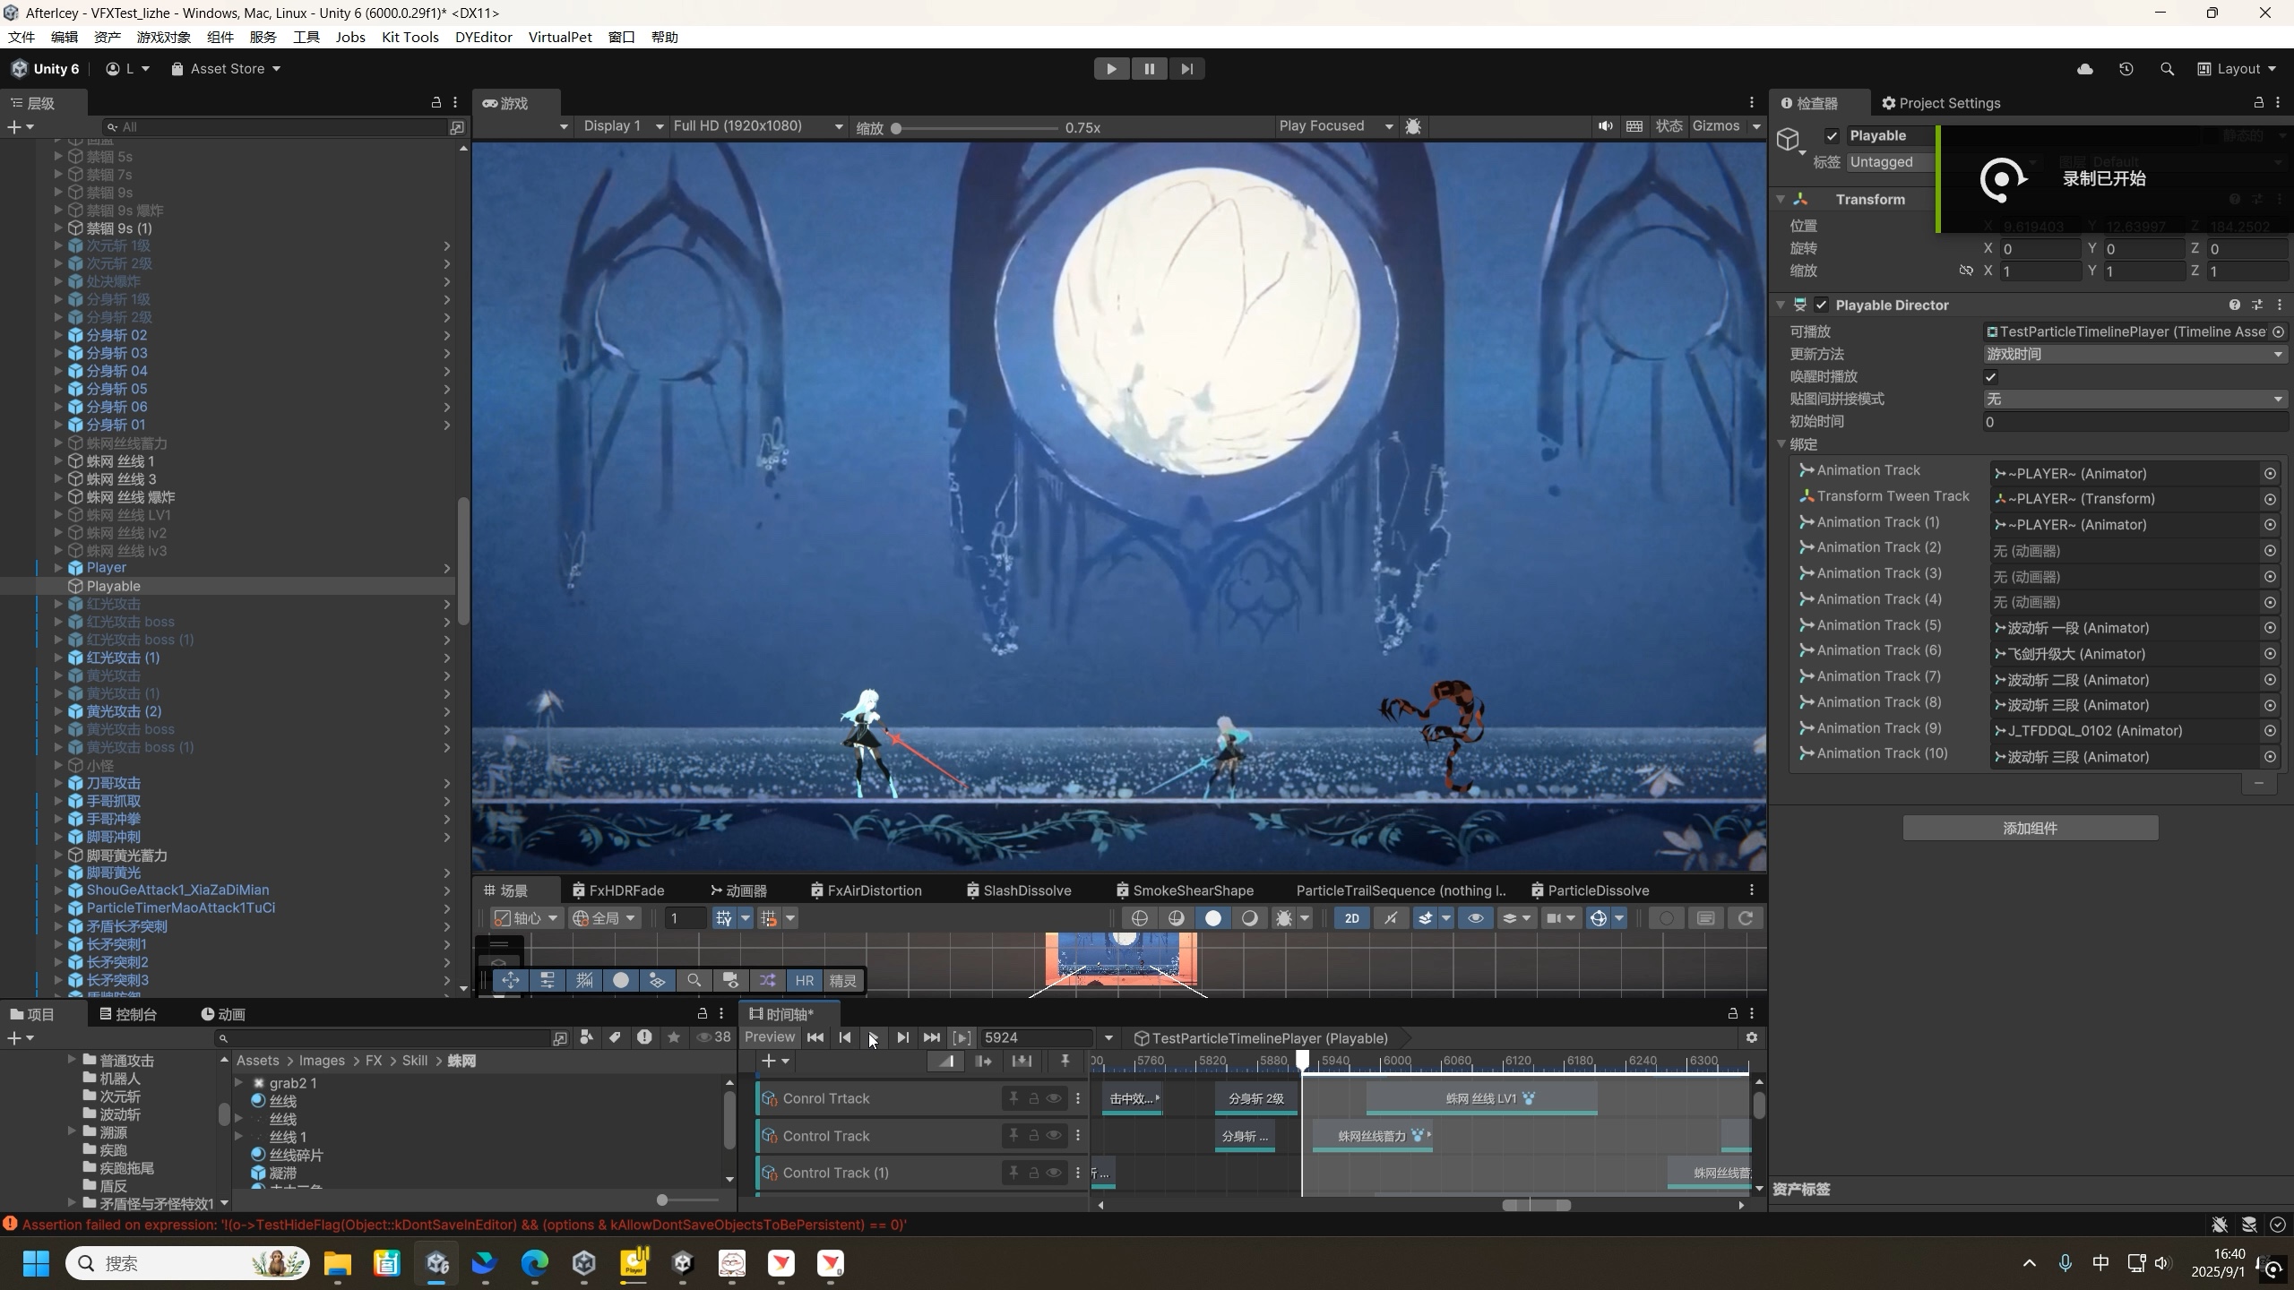Select the 蛛网 丝线 LV1 timeline clip
Screen dimensions: 2294x1290
click(x=1481, y=1098)
